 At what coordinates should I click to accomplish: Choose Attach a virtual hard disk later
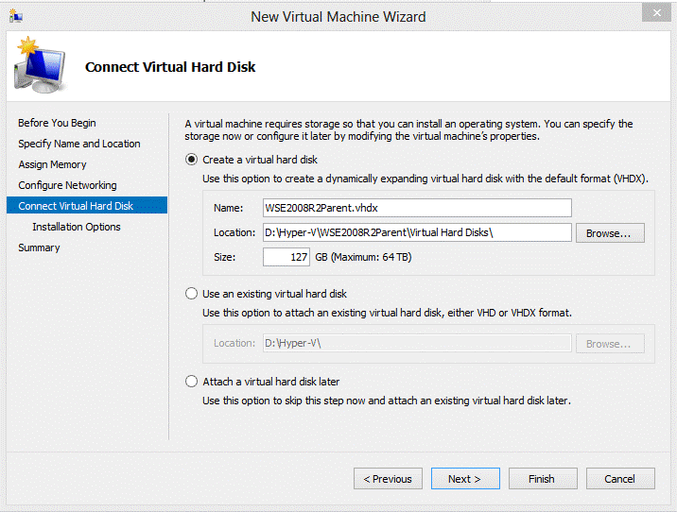click(192, 382)
